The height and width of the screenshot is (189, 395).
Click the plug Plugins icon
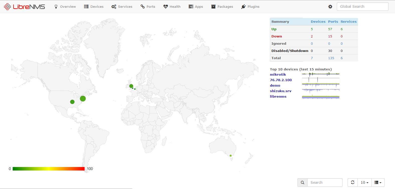tap(243, 6)
